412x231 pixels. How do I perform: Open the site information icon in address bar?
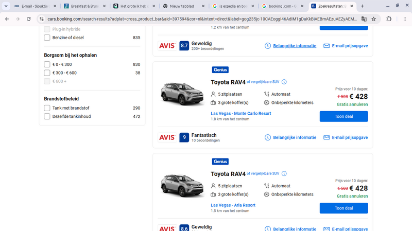pos(42,19)
